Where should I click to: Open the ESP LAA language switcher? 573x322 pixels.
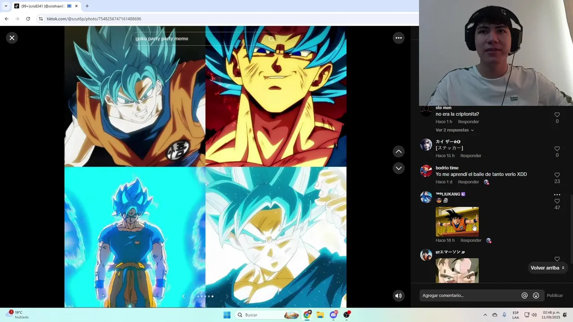point(516,315)
